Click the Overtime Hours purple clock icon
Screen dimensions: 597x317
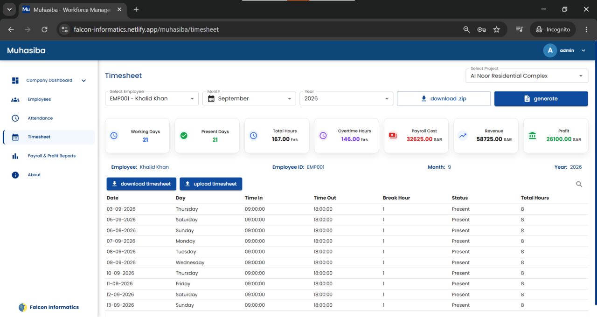click(x=323, y=136)
